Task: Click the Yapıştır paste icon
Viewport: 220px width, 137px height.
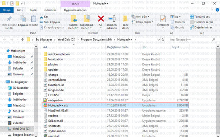Action: pyautogui.click(x=34, y=18)
